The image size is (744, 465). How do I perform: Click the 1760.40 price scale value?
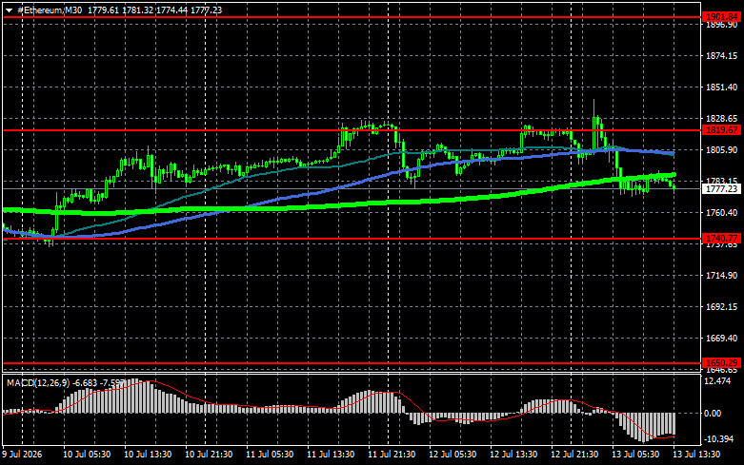coord(722,213)
